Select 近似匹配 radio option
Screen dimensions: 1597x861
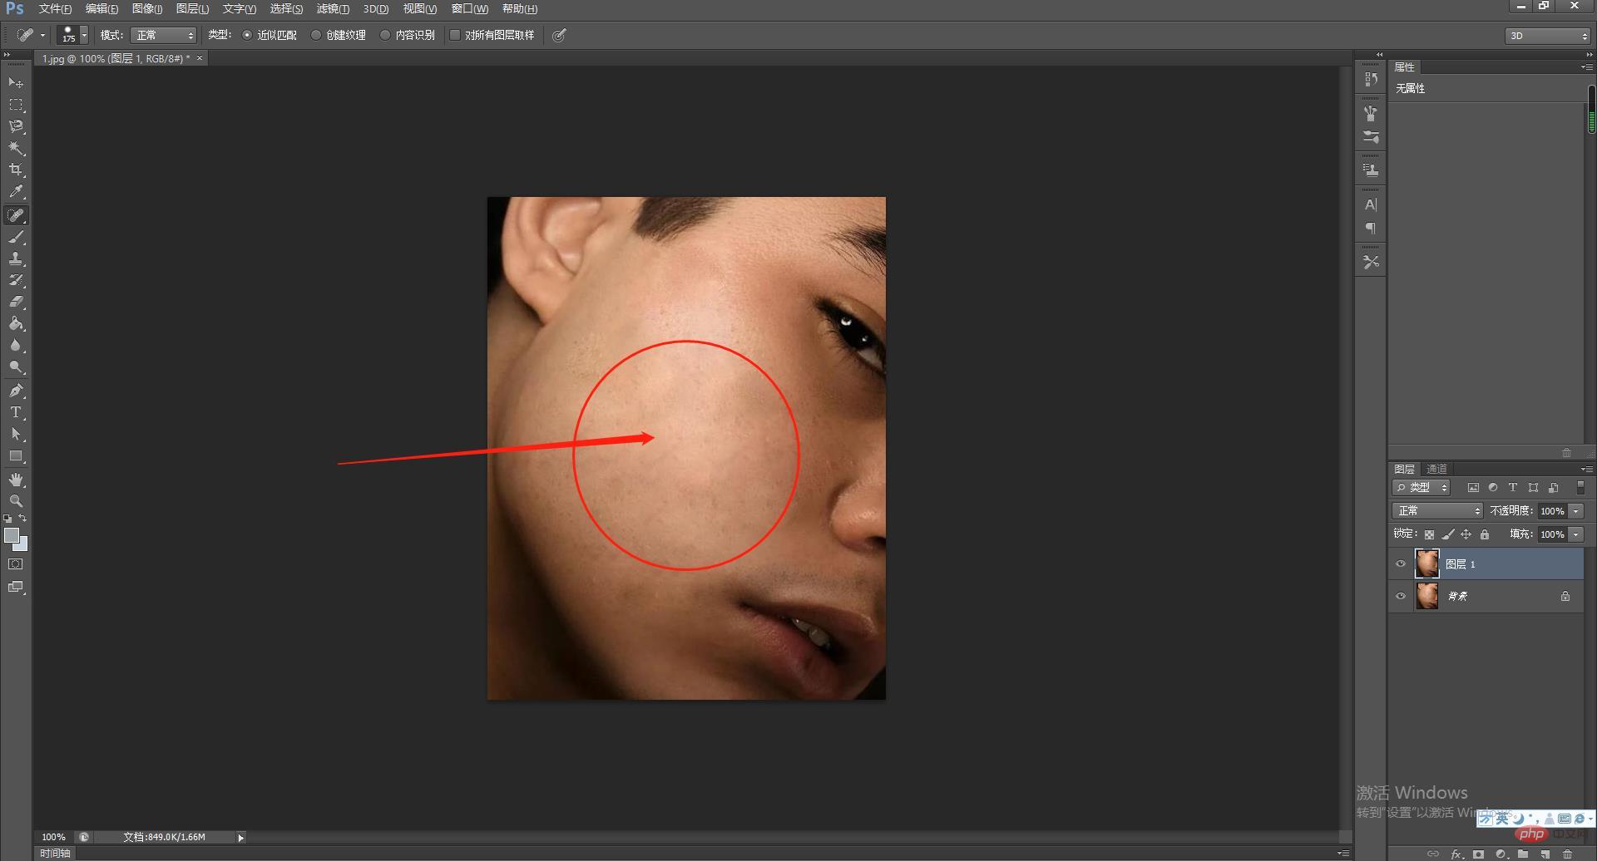247,35
